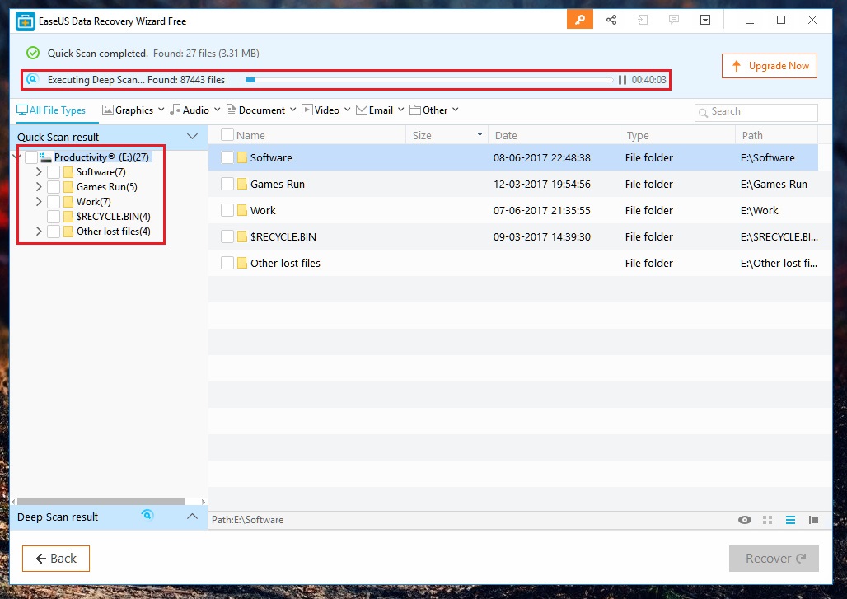
Task: Check the Other lost files(4) tree checkbox
Action: point(54,232)
